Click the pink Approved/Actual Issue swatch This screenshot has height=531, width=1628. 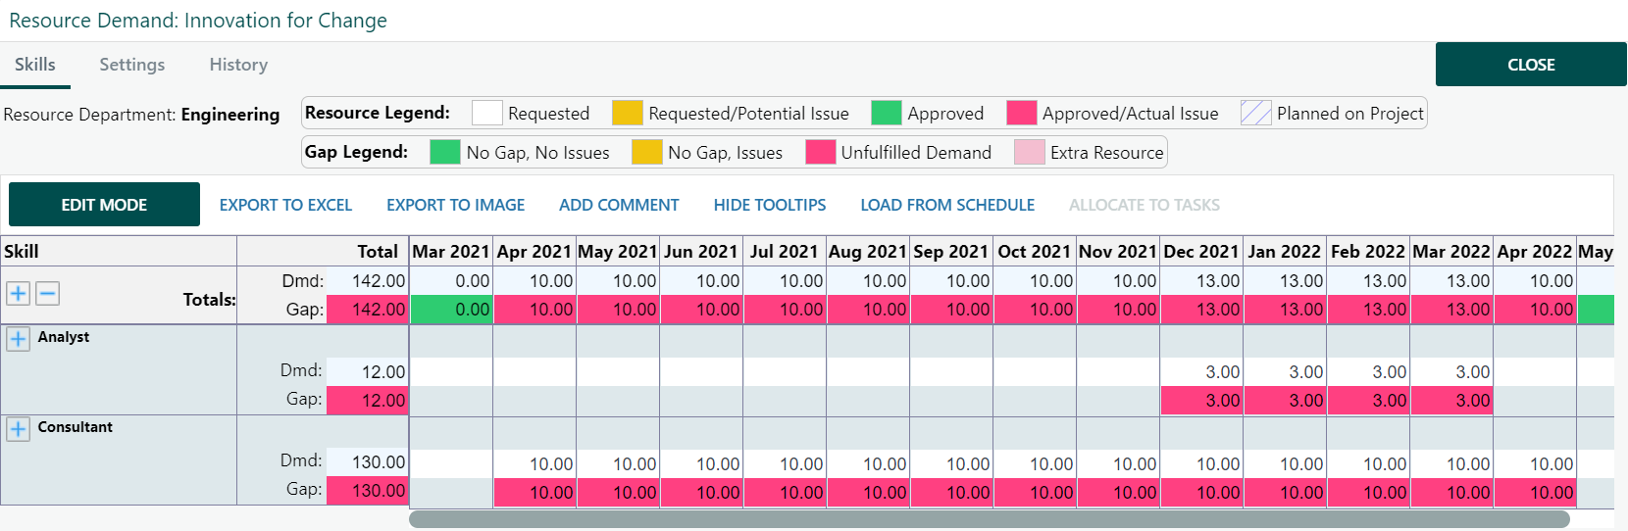1022,113
